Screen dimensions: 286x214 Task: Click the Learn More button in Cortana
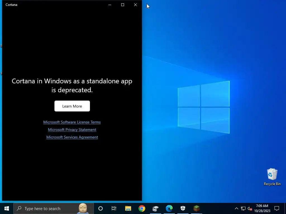click(72, 106)
